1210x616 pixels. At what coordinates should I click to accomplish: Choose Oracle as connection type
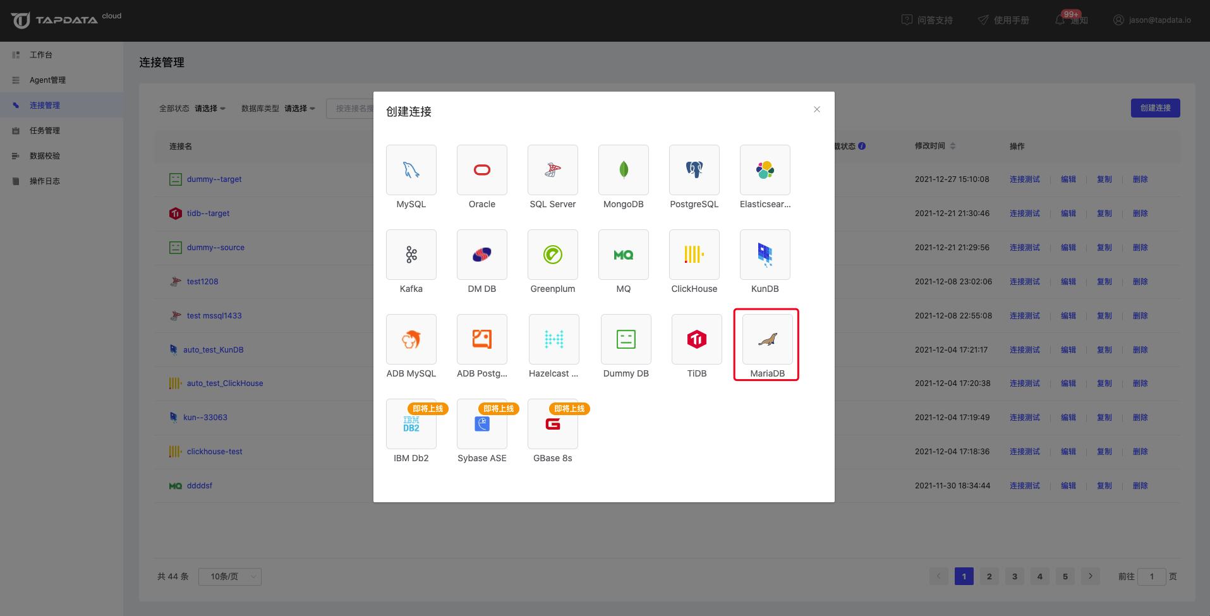pos(482,170)
